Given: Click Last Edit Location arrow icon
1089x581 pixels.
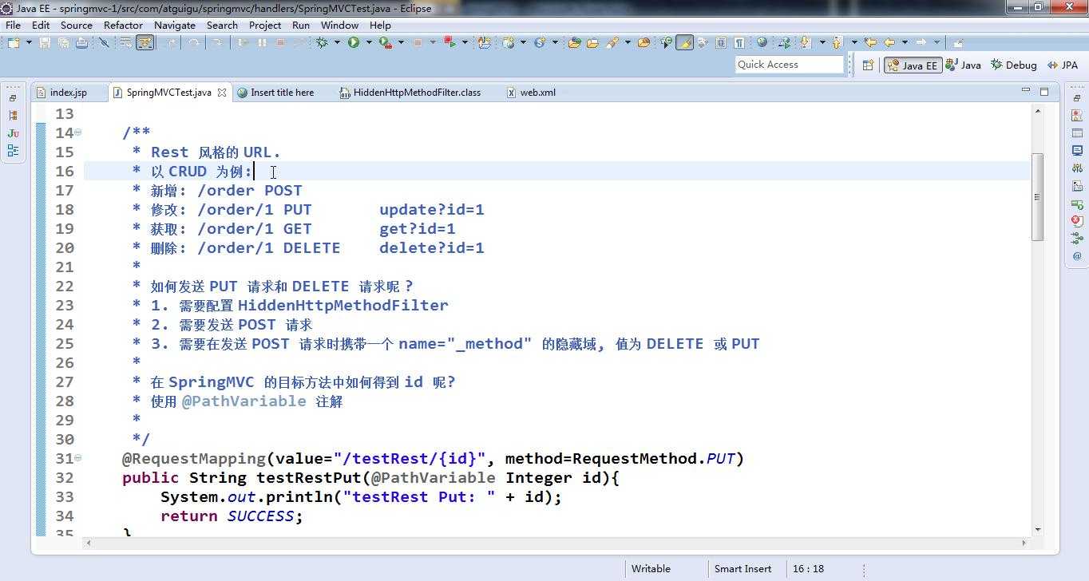Looking at the screenshot, I should tap(870, 42).
